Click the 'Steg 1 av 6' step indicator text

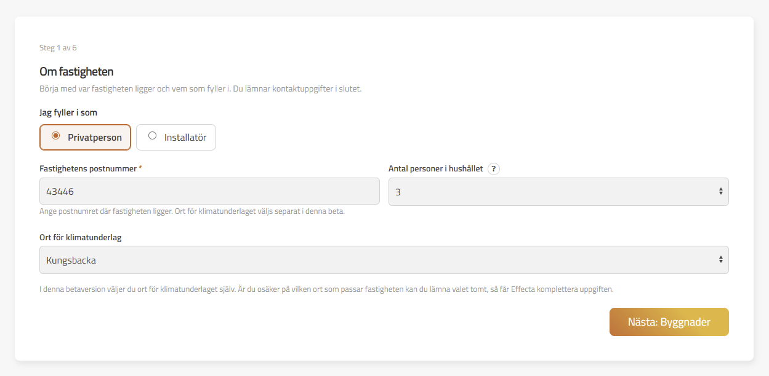58,48
